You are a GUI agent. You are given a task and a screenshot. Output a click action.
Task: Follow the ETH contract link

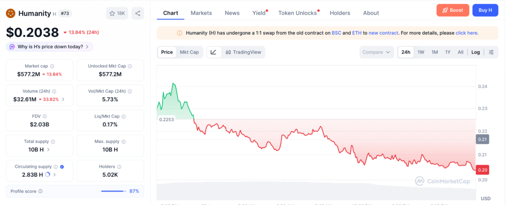357,33
